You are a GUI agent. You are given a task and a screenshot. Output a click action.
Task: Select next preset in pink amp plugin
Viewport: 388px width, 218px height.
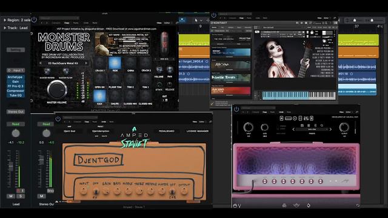coord(330,129)
